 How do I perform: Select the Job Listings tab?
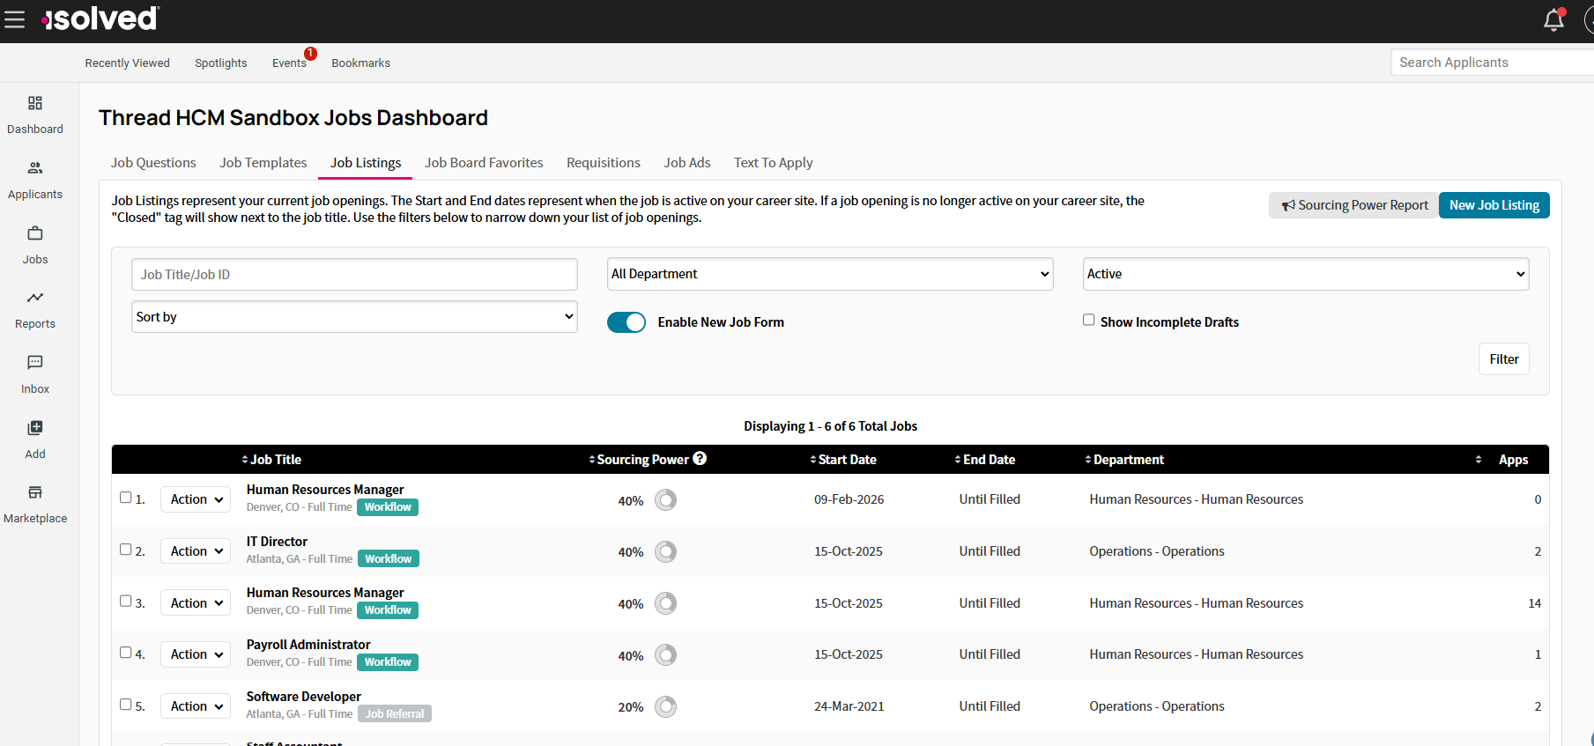coord(366,163)
